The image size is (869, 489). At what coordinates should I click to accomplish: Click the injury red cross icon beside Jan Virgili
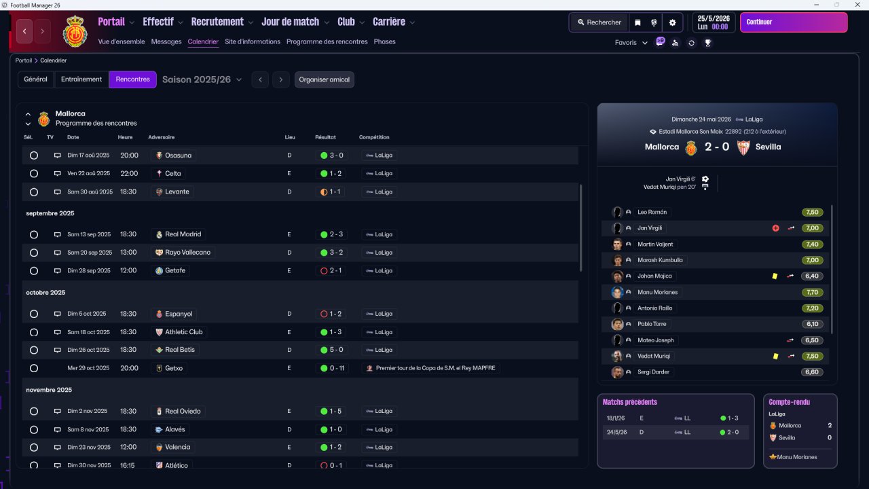pyautogui.click(x=775, y=228)
